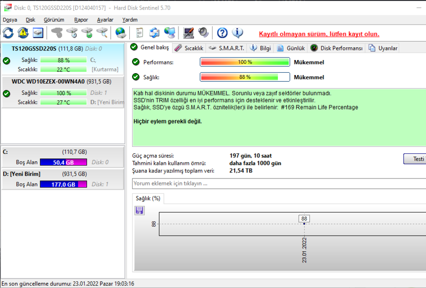Screen dimensions: 426x288
Task: Click the yellow warning triangle toolbar icon
Action: point(23,33)
